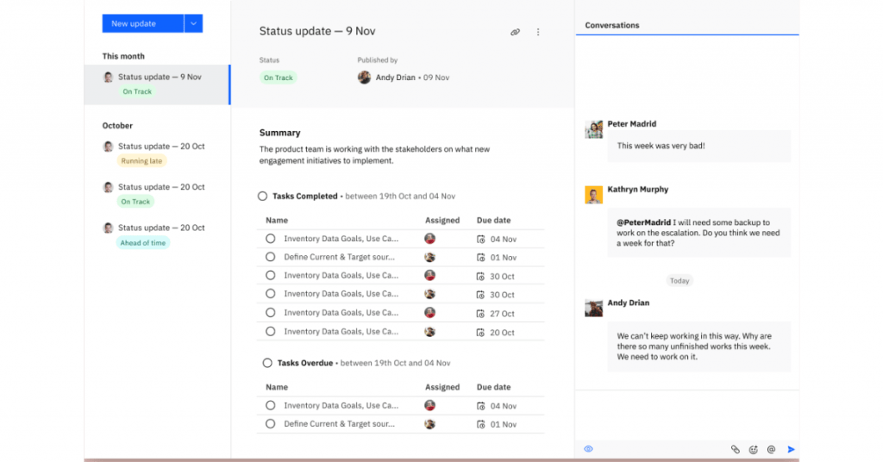The height and width of the screenshot is (462, 883).
Task: Click Kathryn Murphy's avatar in Conversations
Action: [593, 195]
